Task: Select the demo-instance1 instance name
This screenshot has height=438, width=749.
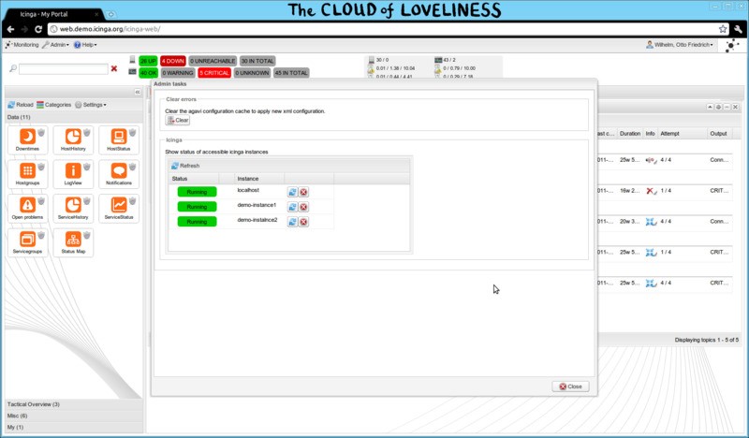Action: click(x=257, y=205)
